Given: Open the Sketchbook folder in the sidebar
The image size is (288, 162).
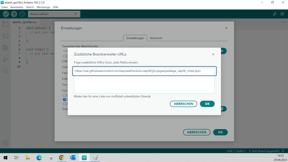Looking at the screenshot, I should coord(5,24).
